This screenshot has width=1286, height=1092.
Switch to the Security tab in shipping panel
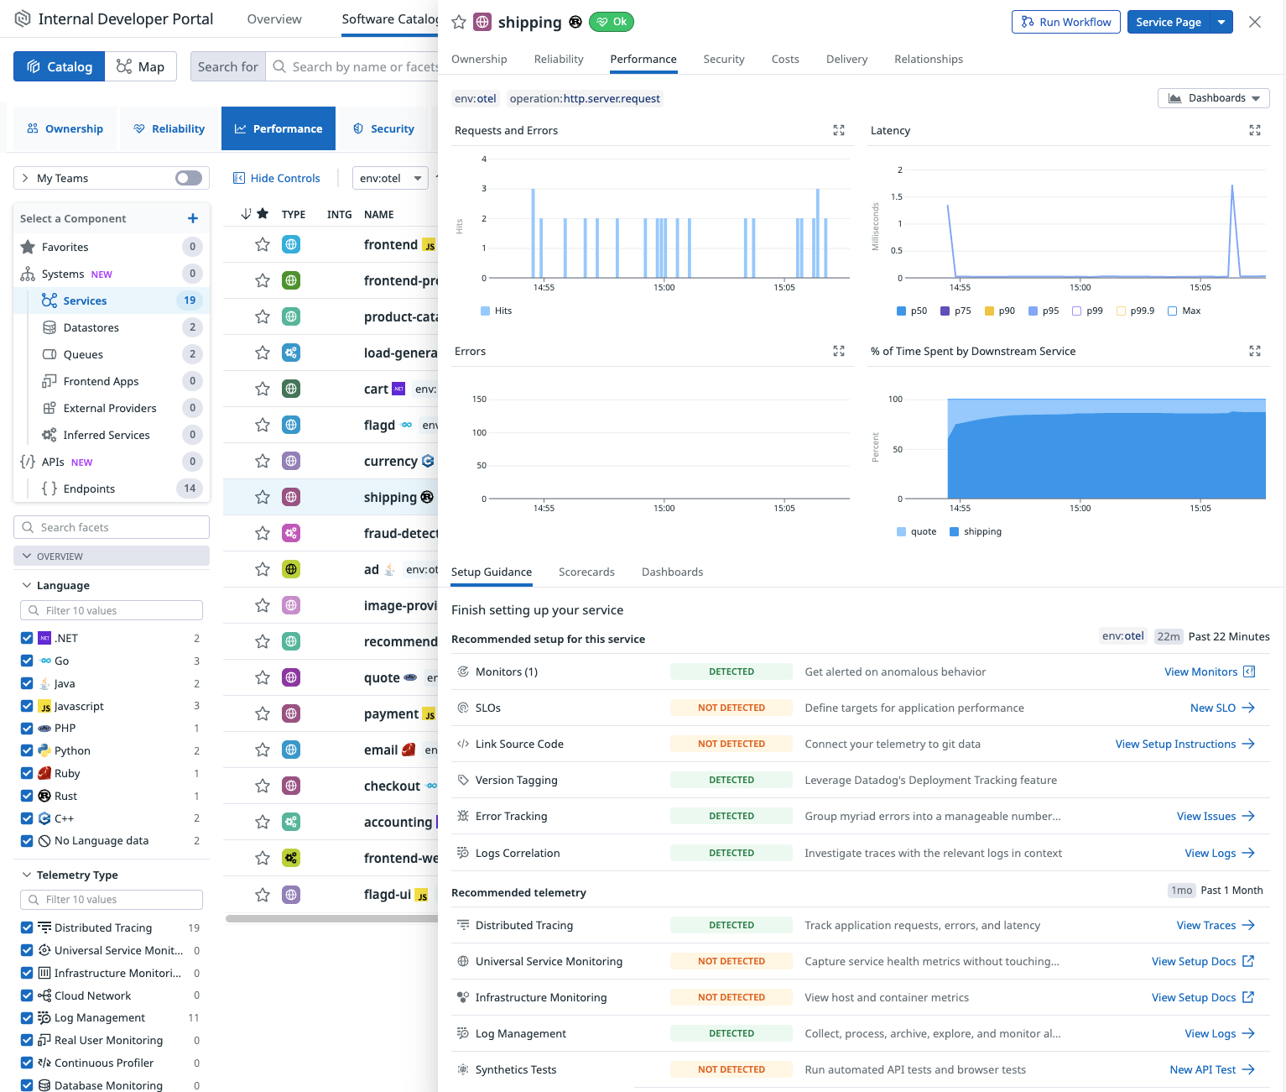tap(724, 59)
